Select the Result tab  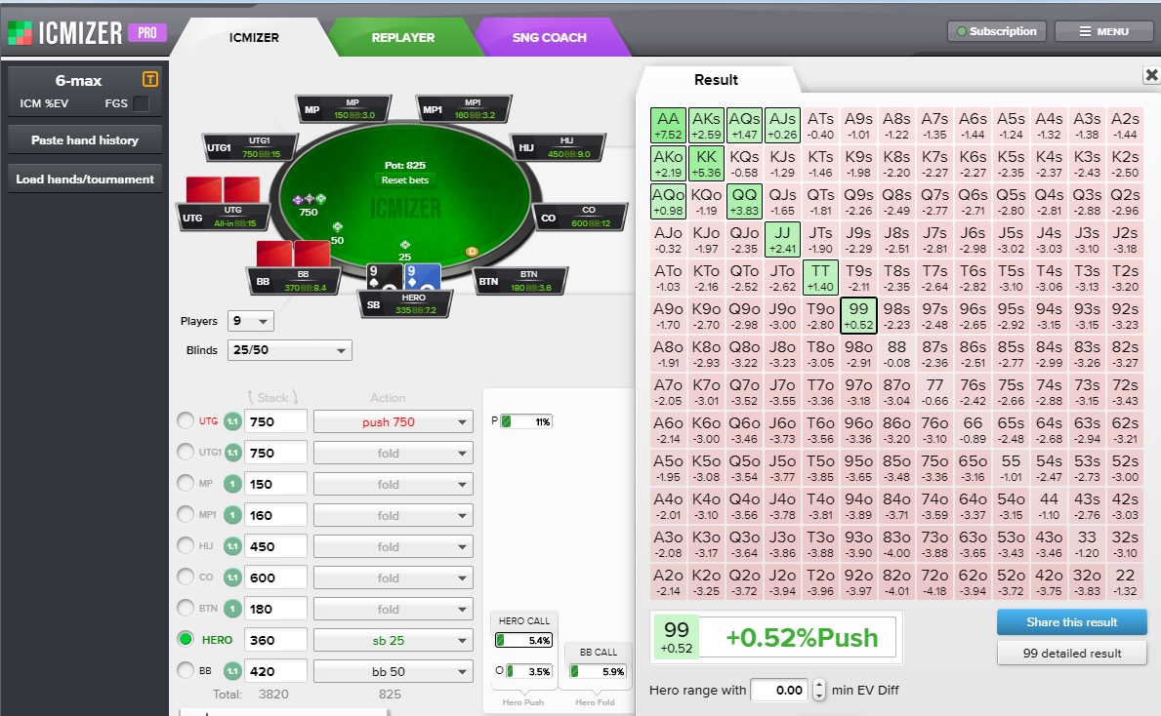(716, 80)
